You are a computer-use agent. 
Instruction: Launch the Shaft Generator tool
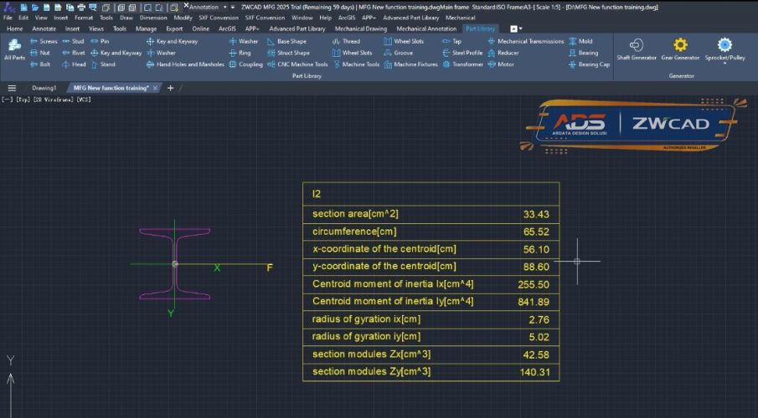point(637,49)
